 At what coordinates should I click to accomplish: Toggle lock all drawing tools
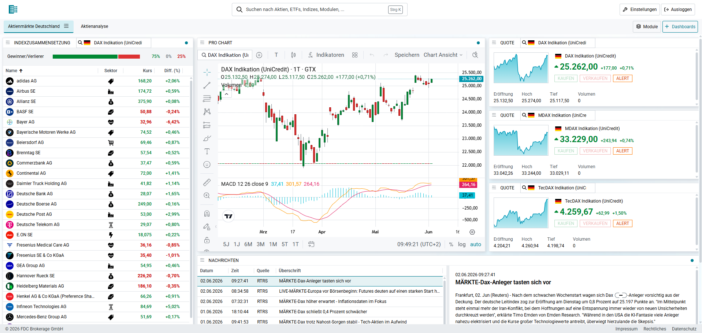coord(207,240)
